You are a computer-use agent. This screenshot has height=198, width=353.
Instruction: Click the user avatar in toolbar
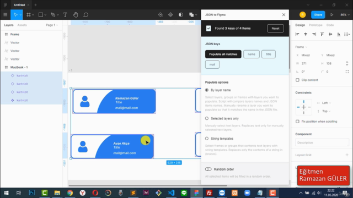303,15
